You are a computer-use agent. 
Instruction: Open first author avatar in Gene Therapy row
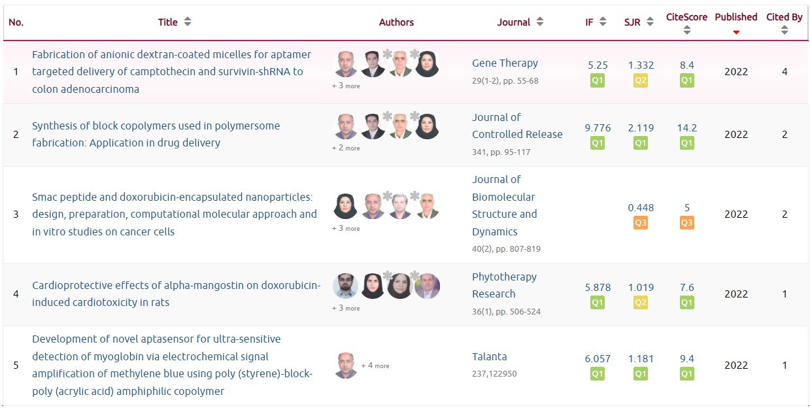click(x=346, y=64)
